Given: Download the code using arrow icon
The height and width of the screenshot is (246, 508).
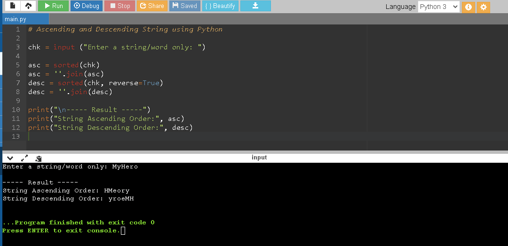Looking at the screenshot, I should click(255, 6).
